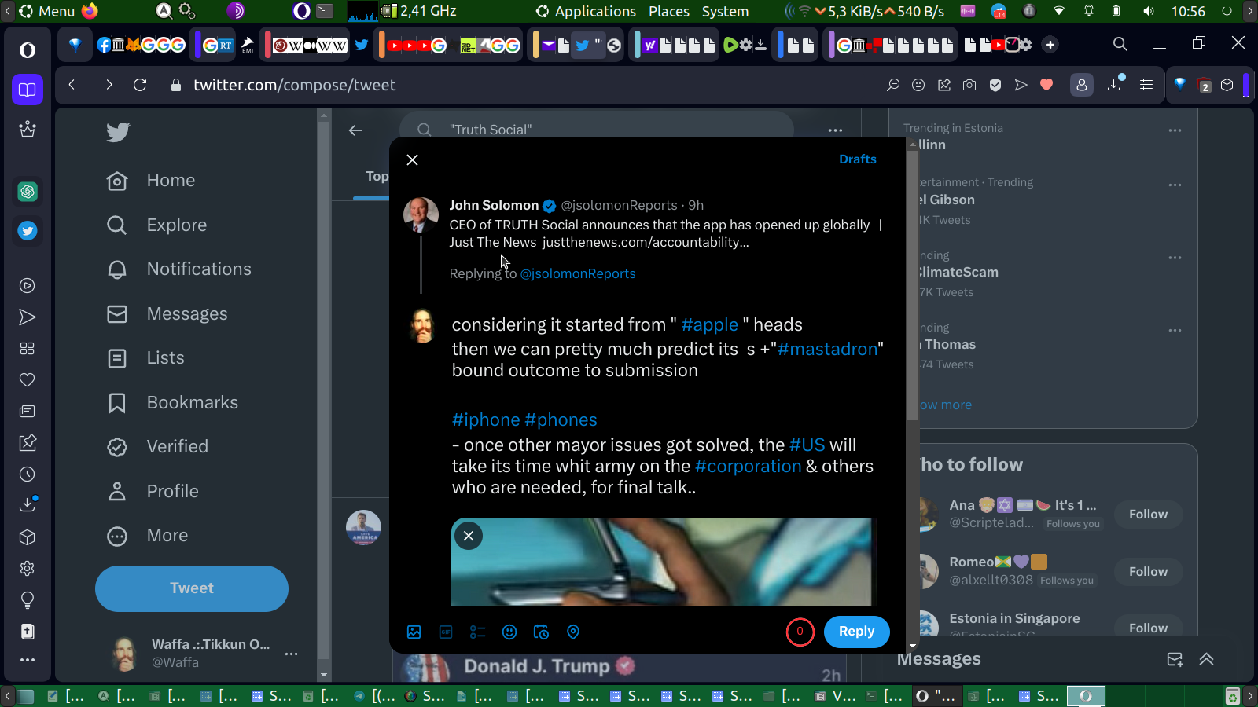The image size is (1258, 707).
Task: Click the blue Tweet button
Action: (x=192, y=588)
